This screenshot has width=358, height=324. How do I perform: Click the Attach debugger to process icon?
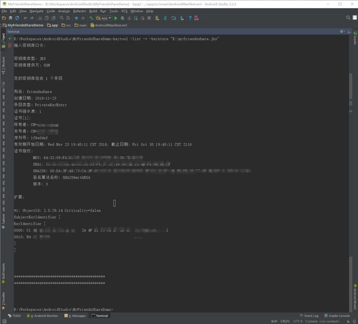pyautogui.click(x=136, y=18)
